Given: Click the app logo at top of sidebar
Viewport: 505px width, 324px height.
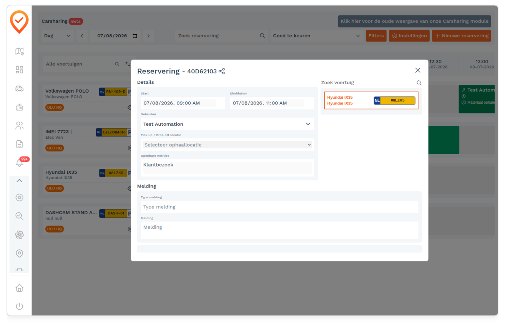Looking at the screenshot, I should [x=19, y=22].
